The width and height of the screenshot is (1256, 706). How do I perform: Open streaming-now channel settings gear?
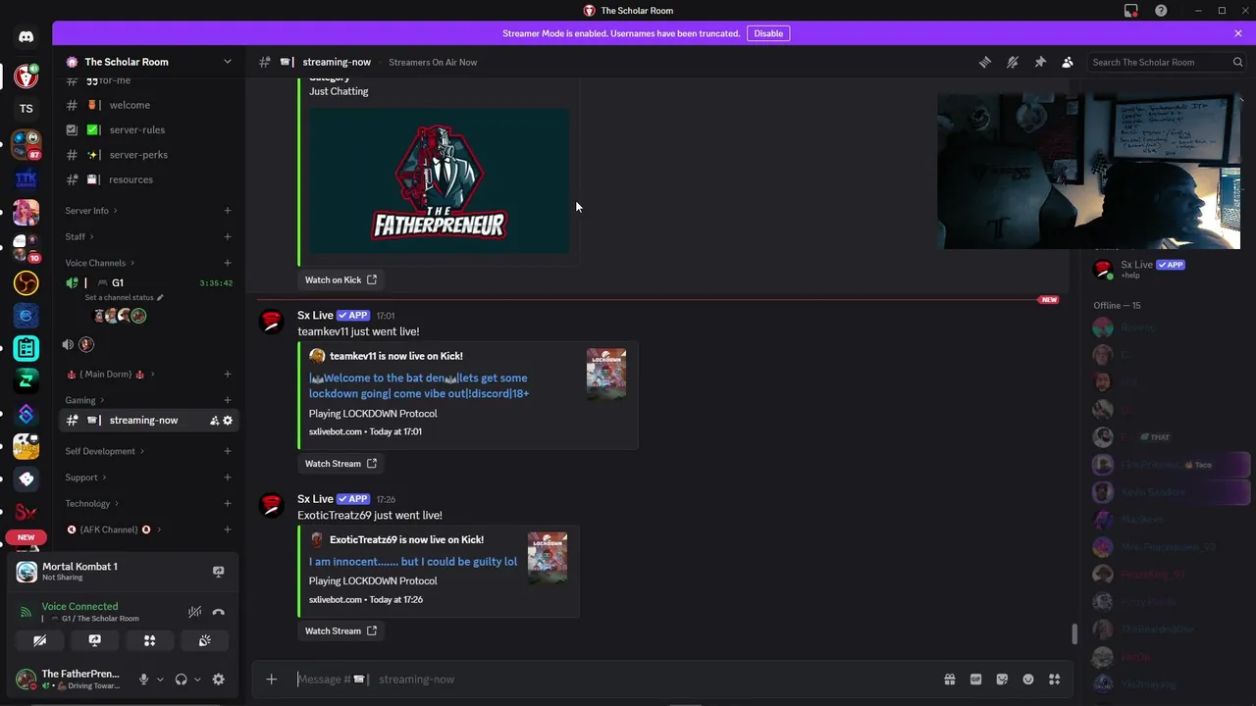coord(228,421)
